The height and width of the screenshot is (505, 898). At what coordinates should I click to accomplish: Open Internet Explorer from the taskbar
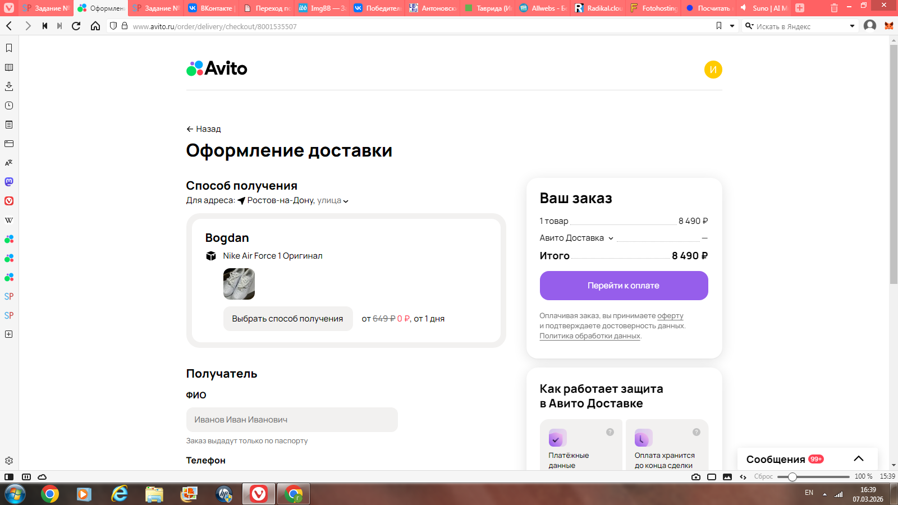point(119,494)
